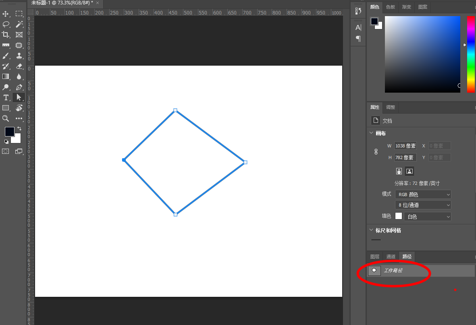Click the canvas width W field
The height and width of the screenshot is (325, 476).
[x=405, y=146]
